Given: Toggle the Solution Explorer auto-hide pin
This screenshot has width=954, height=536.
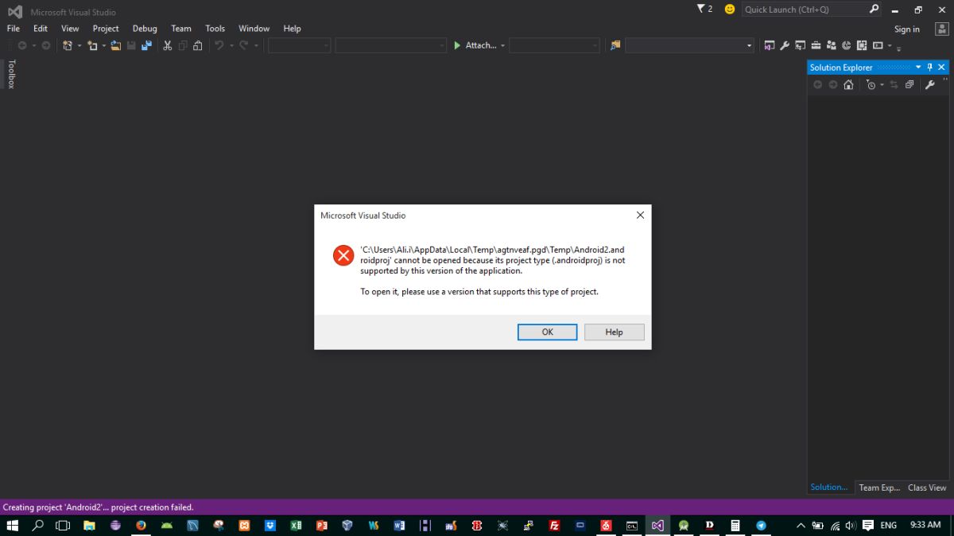Looking at the screenshot, I should (x=930, y=68).
